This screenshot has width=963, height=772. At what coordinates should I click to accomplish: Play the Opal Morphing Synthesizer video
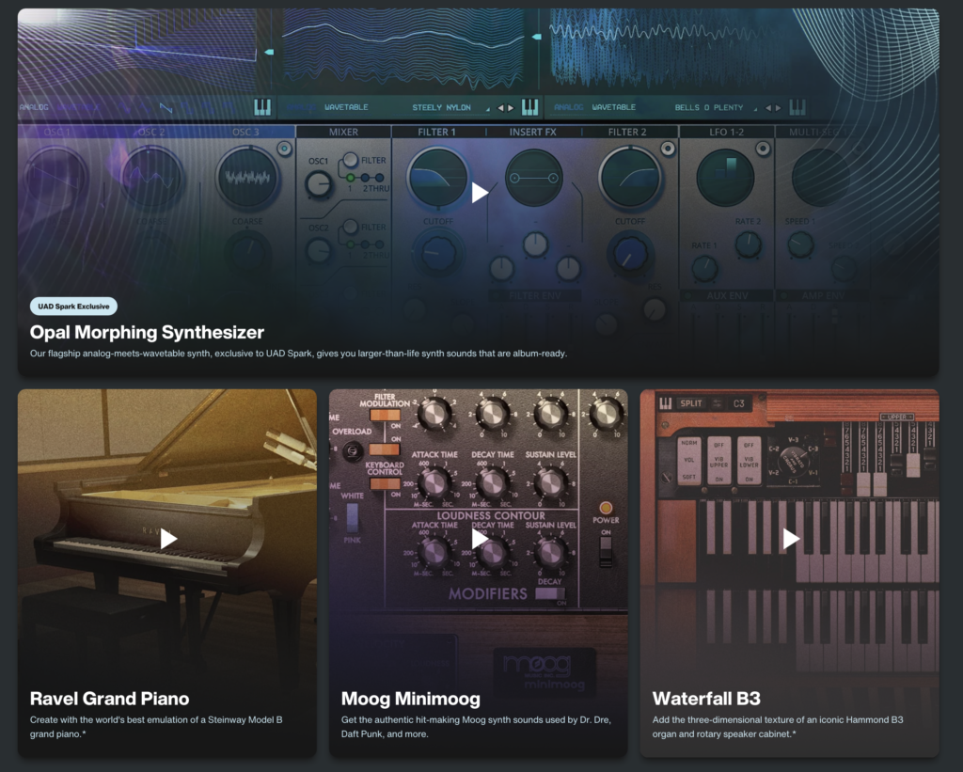pyautogui.click(x=480, y=193)
